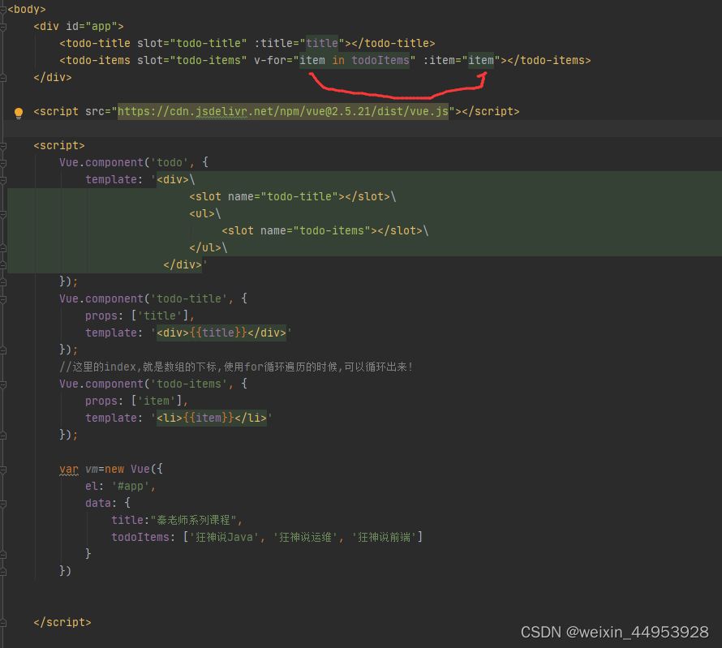Collapse the opening script tag fold marker

2,146
